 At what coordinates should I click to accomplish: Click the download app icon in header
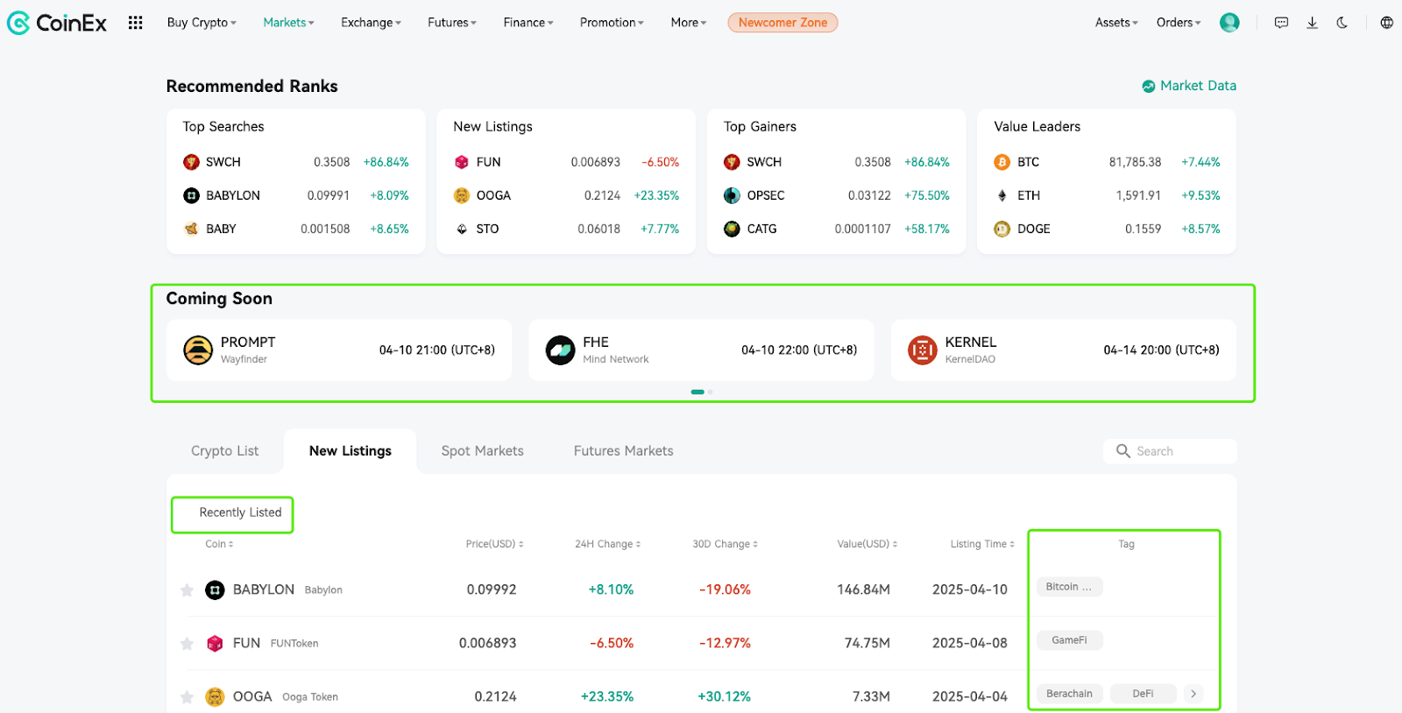click(x=1312, y=23)
